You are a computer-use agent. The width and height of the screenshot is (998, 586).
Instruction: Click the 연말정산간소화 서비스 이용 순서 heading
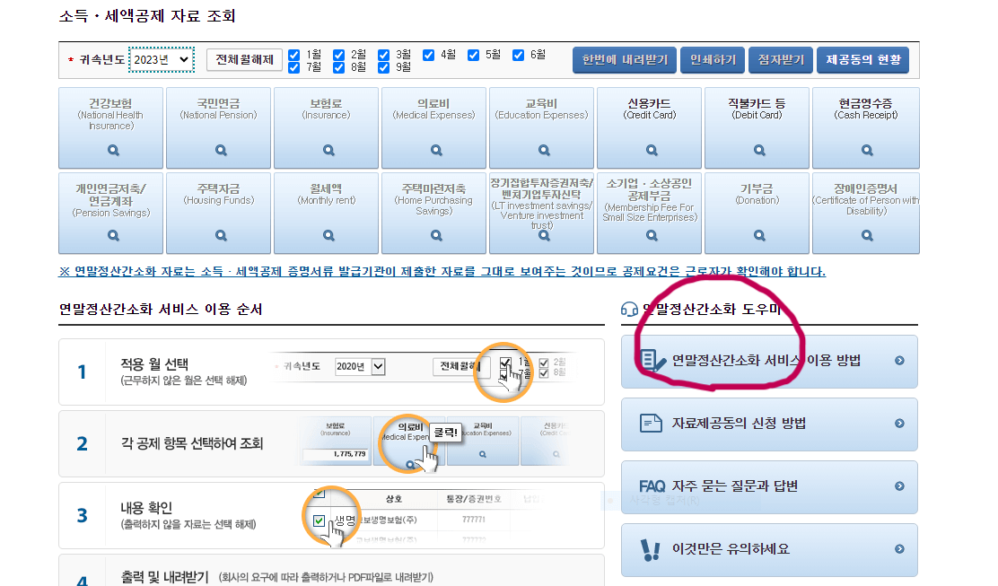click(161, 310)
